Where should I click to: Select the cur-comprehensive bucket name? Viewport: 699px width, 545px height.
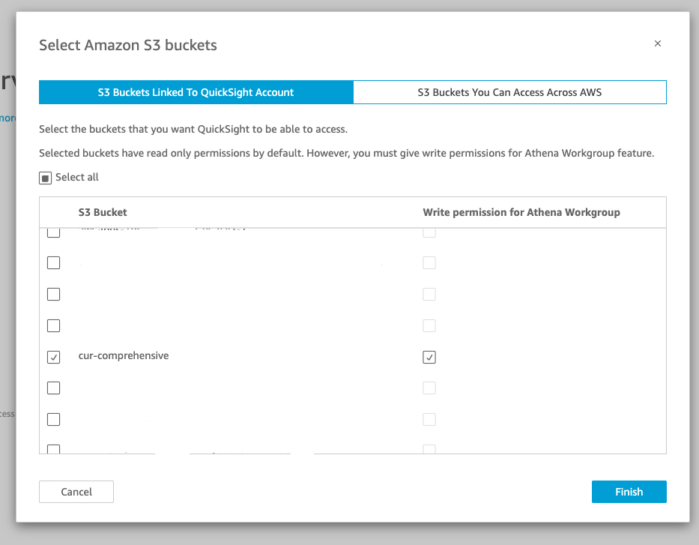124,355
